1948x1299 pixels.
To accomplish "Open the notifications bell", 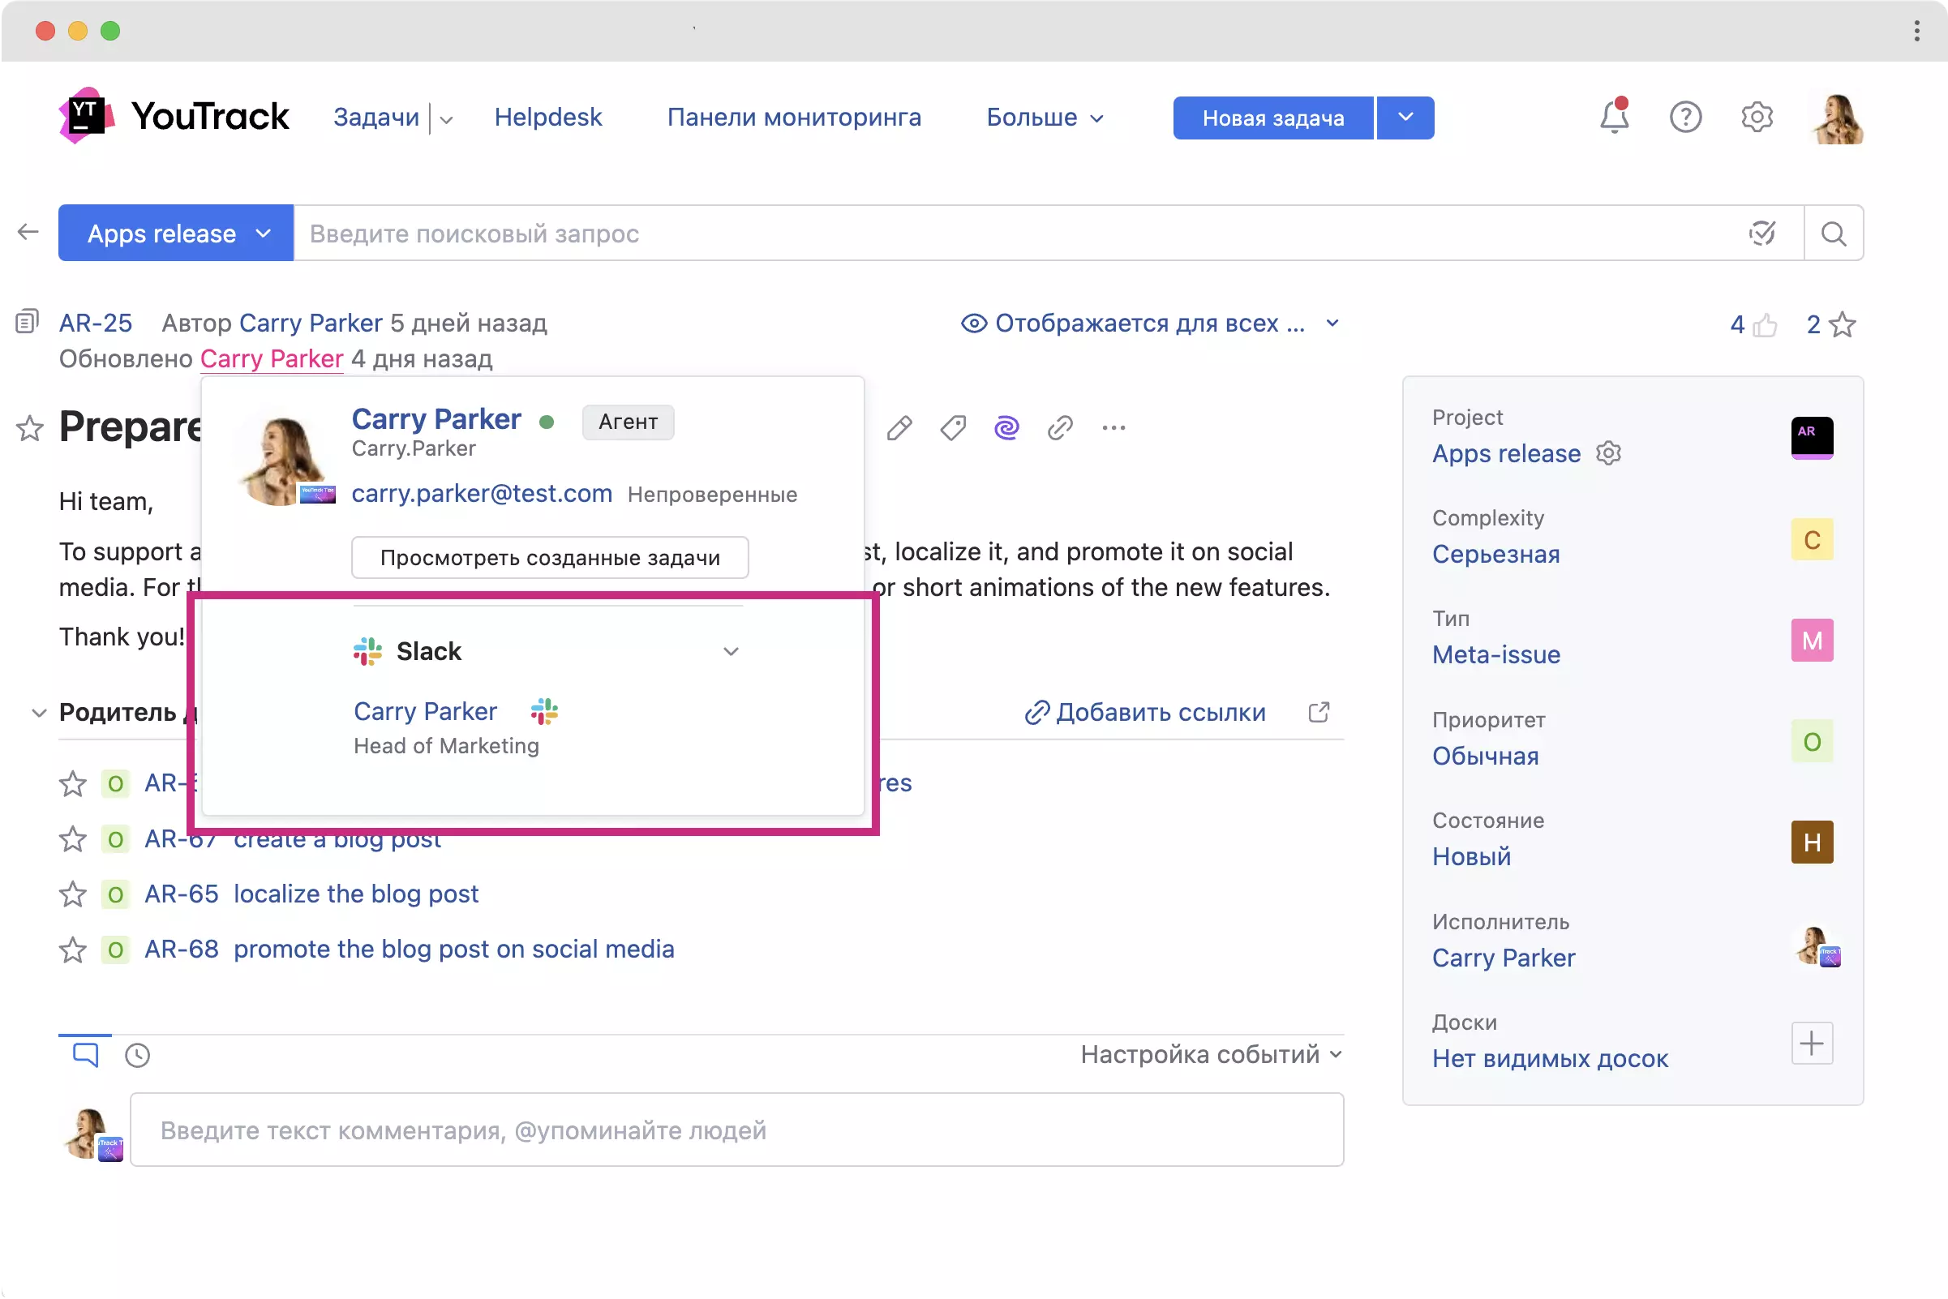I will (x=1613, y=117).
